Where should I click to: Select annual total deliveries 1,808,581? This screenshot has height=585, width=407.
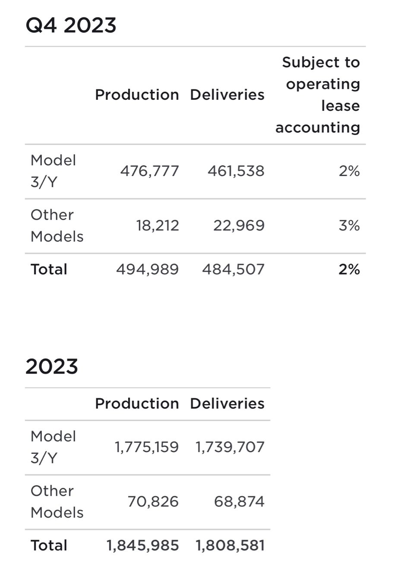point(230,545)
